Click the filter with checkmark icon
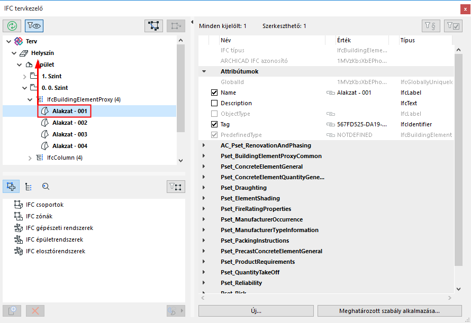The image size is (471, 323). (454, 25)
